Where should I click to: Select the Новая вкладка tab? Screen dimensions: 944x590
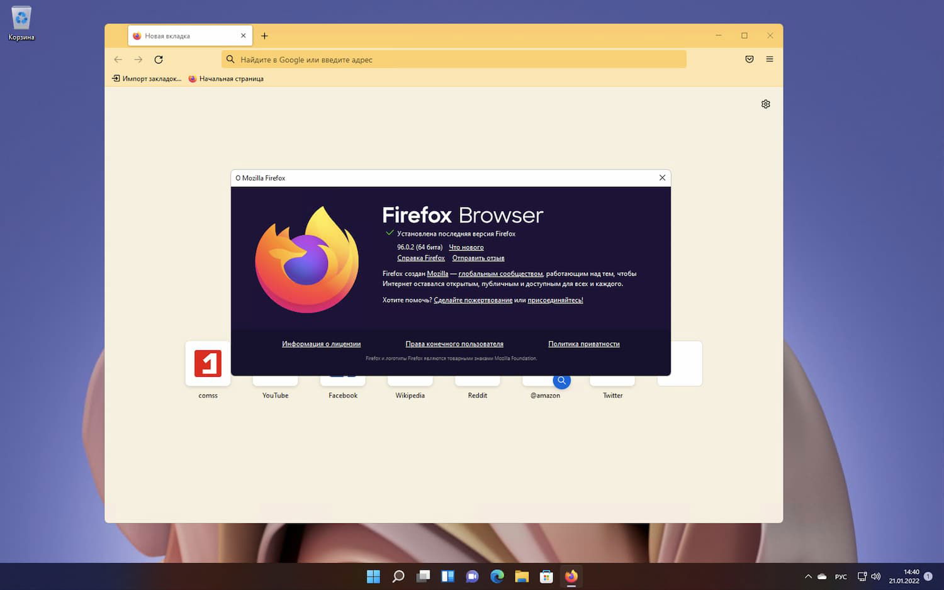click(x=190, y=36)
